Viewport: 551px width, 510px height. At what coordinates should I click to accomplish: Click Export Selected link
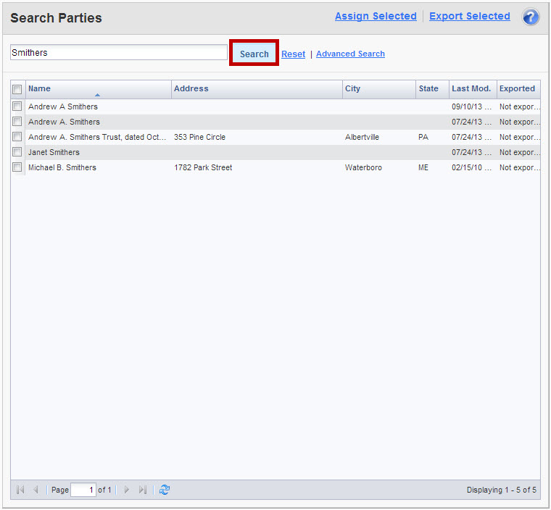click(470, 16)
